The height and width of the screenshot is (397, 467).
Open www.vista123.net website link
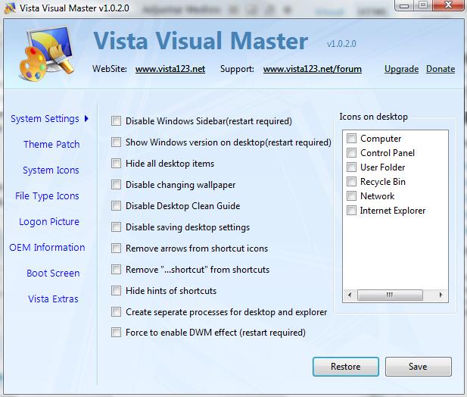point(170,69)
